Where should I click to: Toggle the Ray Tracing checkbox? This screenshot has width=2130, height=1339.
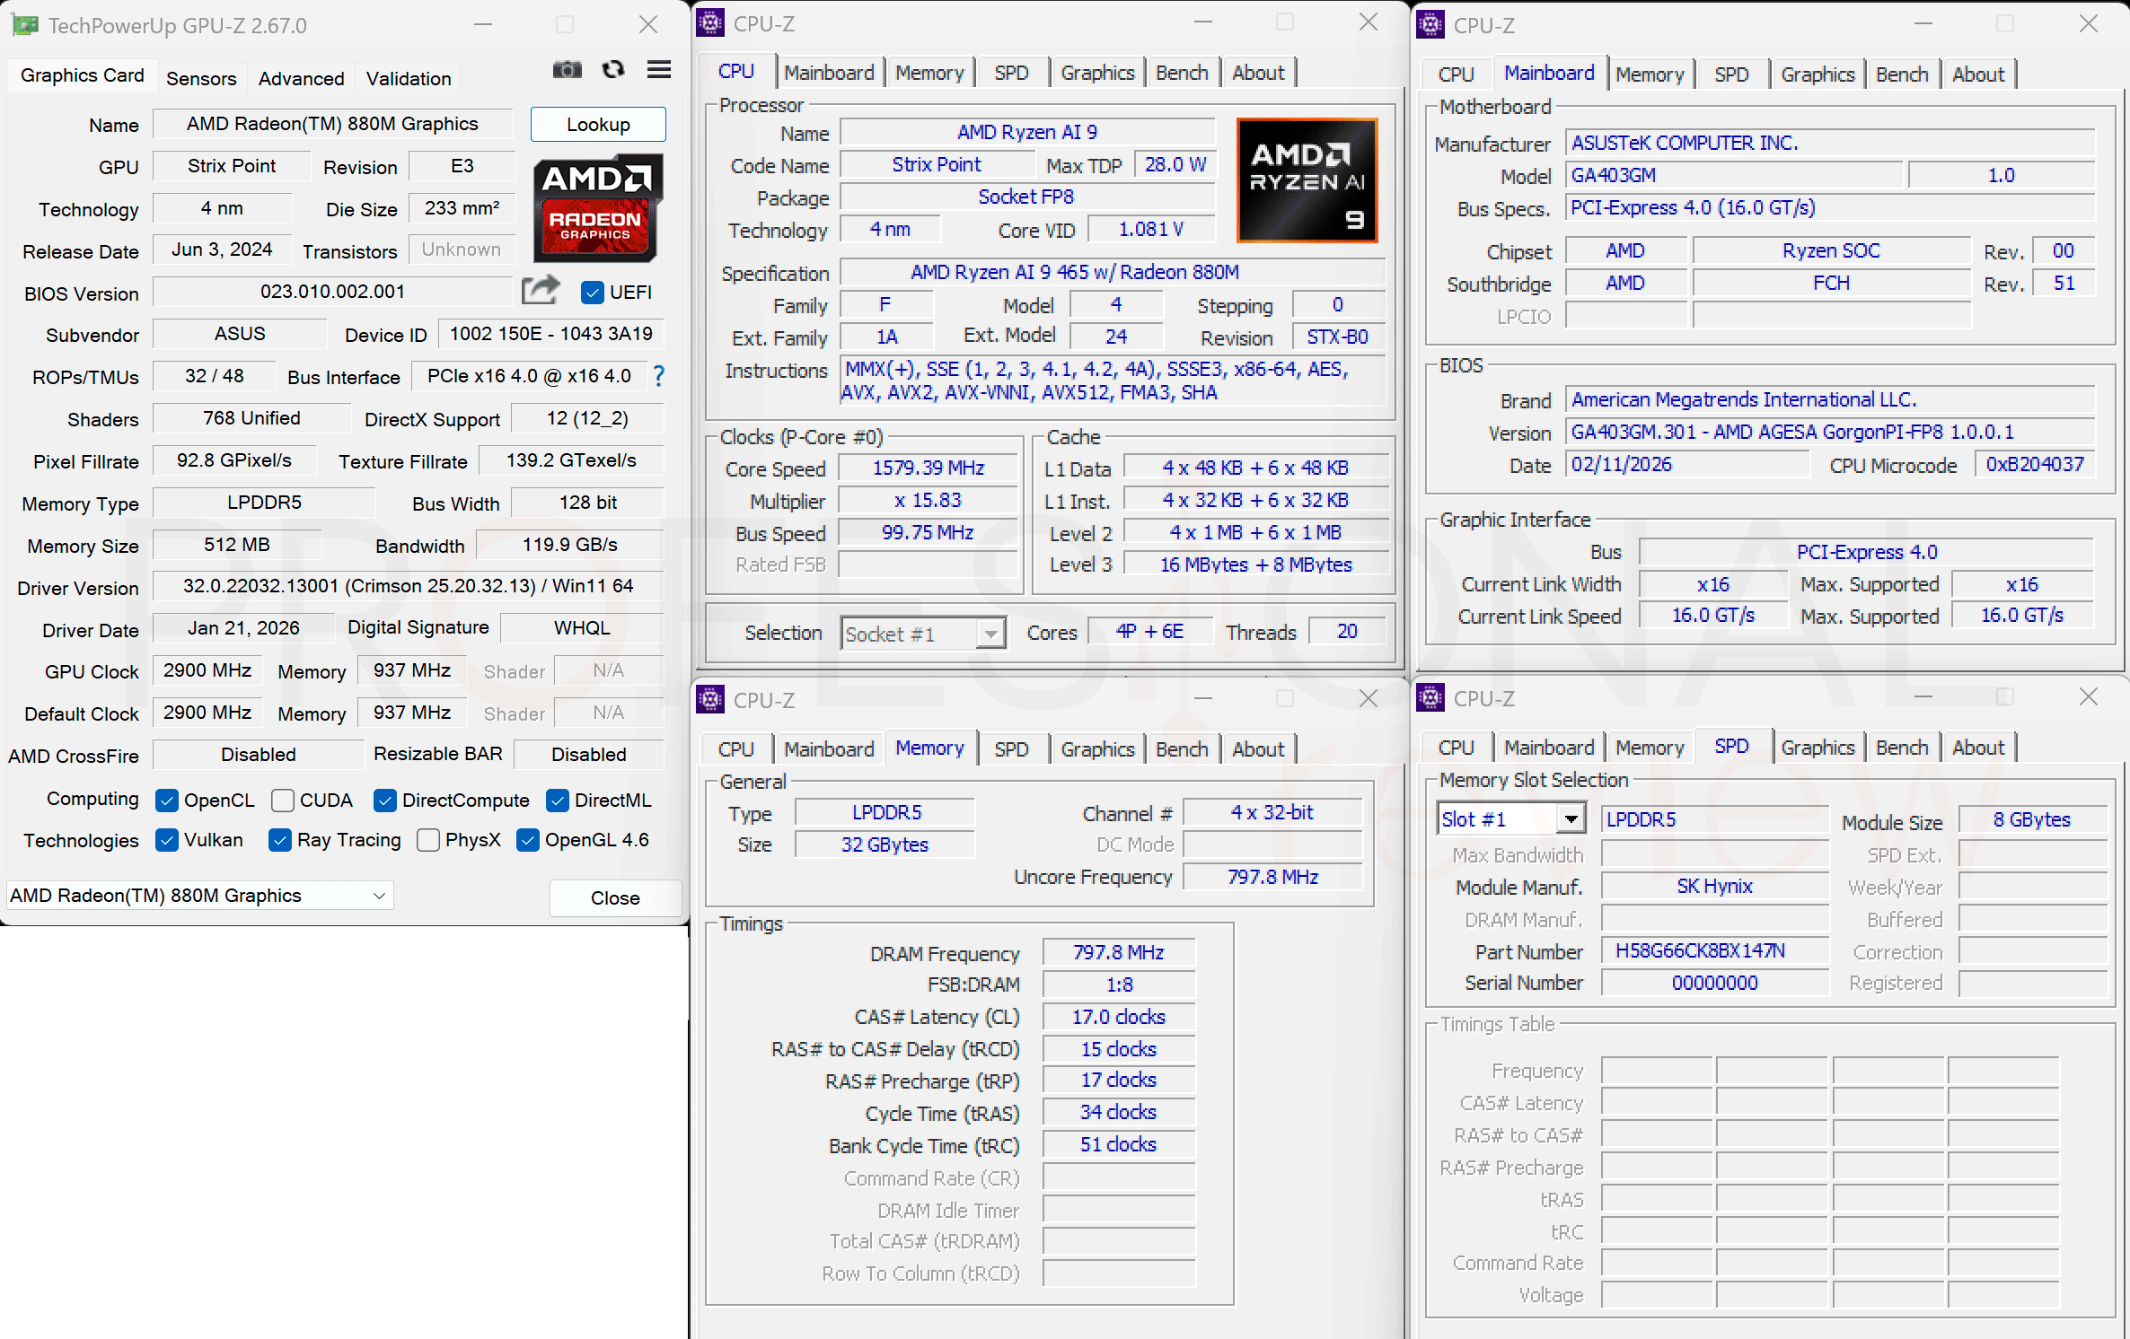(279, 840)
